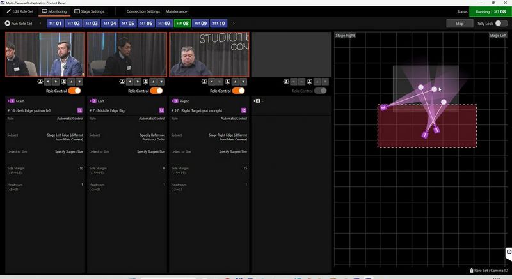Enable the Tally Lock switch

pos(501,23)
